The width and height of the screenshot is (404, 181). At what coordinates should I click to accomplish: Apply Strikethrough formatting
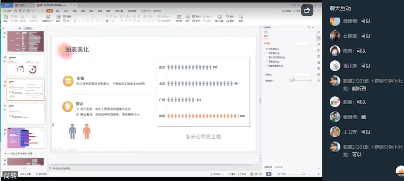(88, 21)
